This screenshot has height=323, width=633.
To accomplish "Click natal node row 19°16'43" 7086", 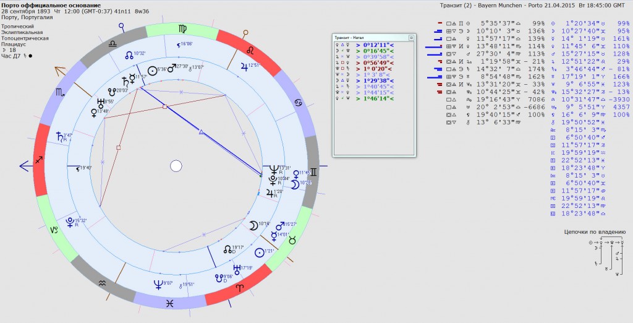I will (495, 100).
